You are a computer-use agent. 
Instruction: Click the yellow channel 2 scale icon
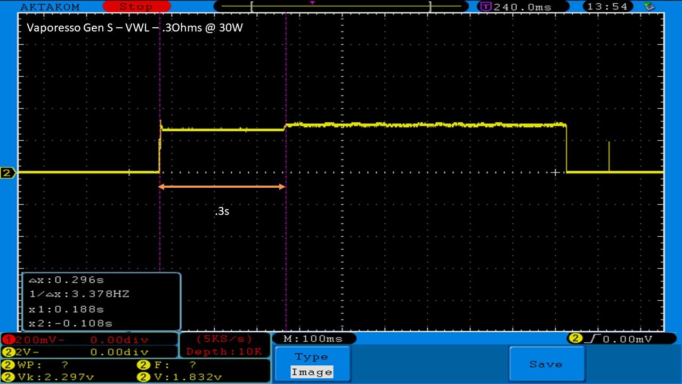coord(7,352)
